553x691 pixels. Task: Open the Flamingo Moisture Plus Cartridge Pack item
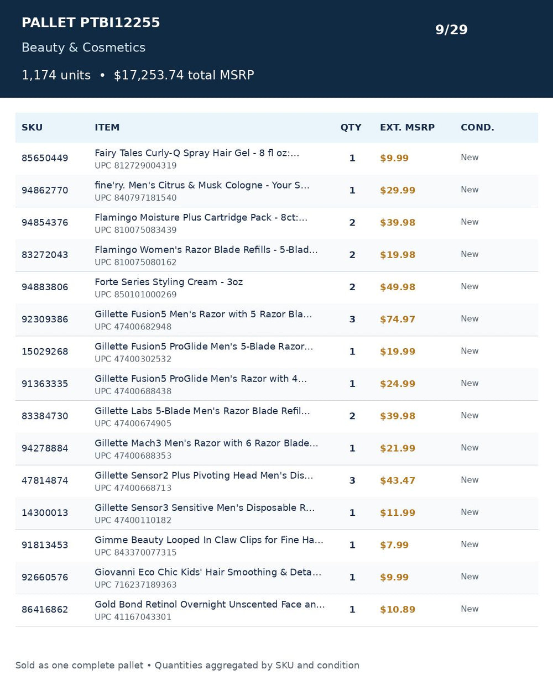tap(201, 218)
